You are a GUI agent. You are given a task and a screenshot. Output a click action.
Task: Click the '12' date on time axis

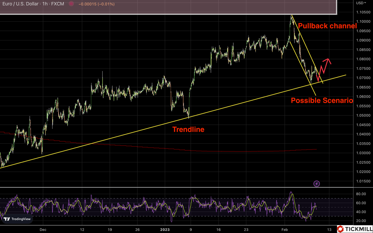click(x=82, y=229)
